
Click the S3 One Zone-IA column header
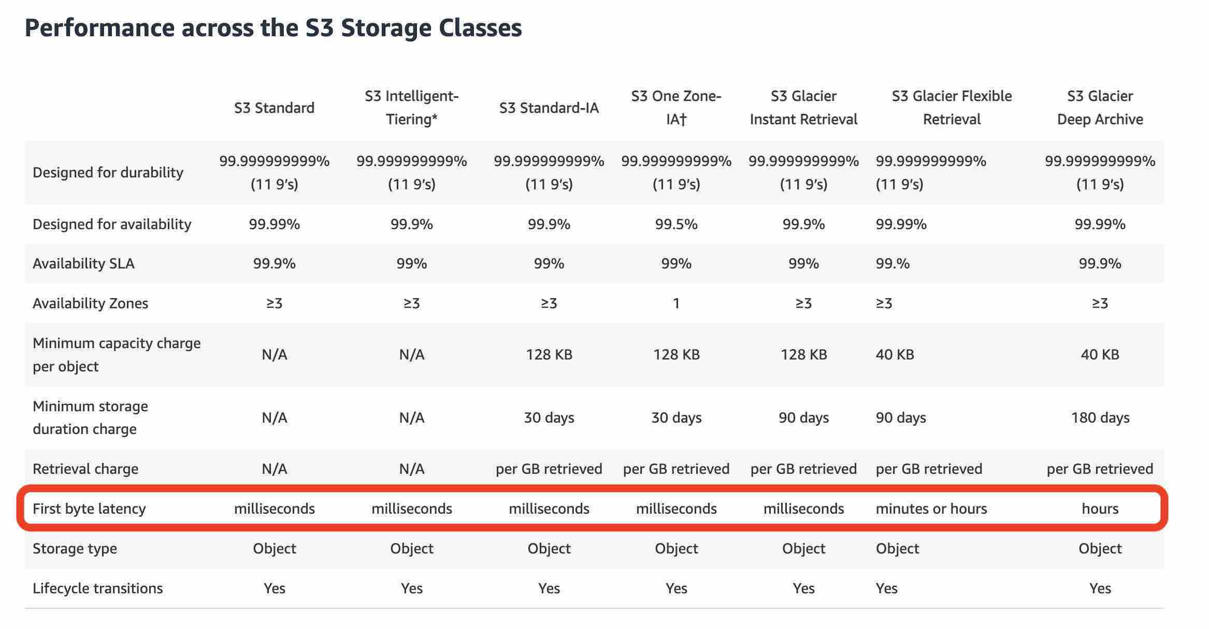tap(676, 108)
